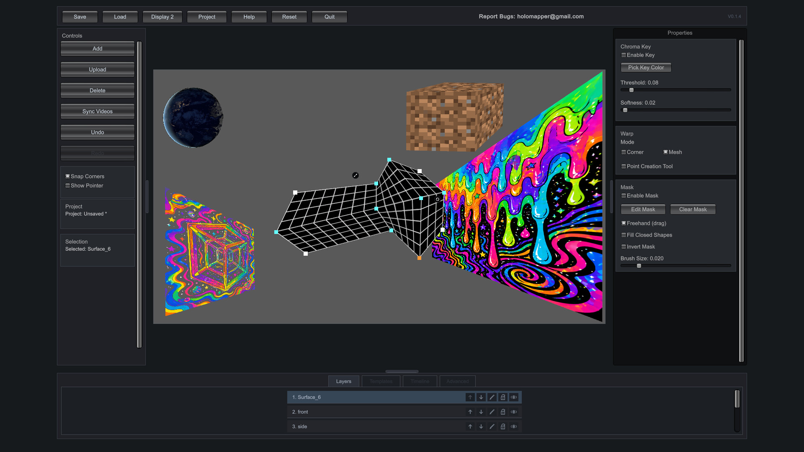
Task: Open the Project menu button
Action: [x=207, y=17]
